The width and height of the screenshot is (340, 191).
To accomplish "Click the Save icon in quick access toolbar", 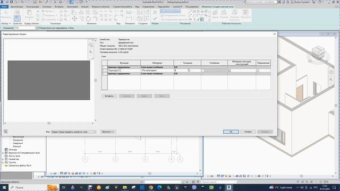I will [x=11, y=2].
